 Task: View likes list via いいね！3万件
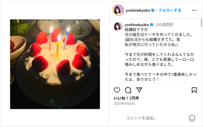point(126,98)
